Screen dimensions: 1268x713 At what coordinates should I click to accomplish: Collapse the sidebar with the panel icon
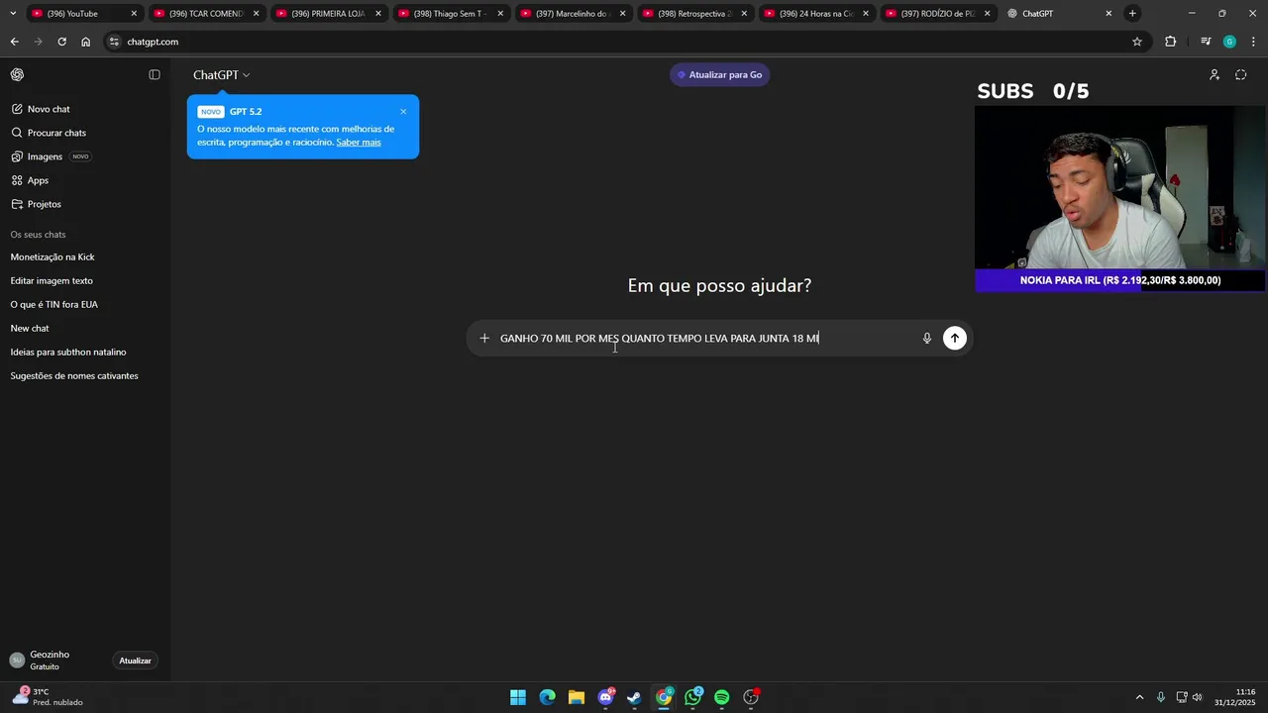155,75
